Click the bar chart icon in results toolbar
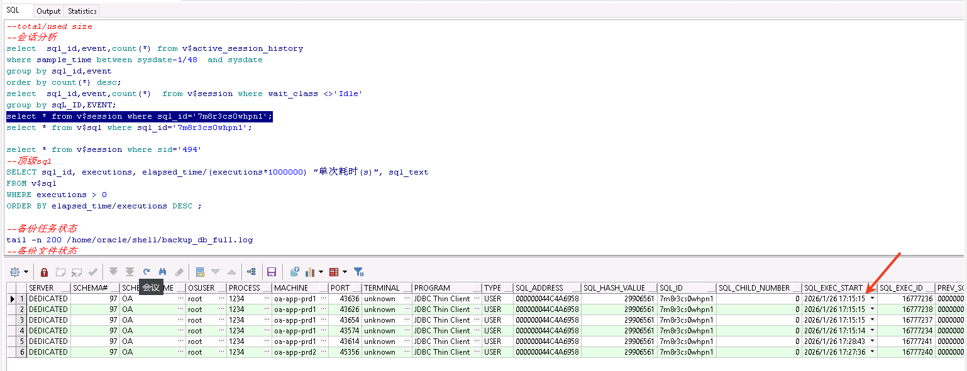Image resolution: width=967 pixels, height=371 pixels. (310, 272)
